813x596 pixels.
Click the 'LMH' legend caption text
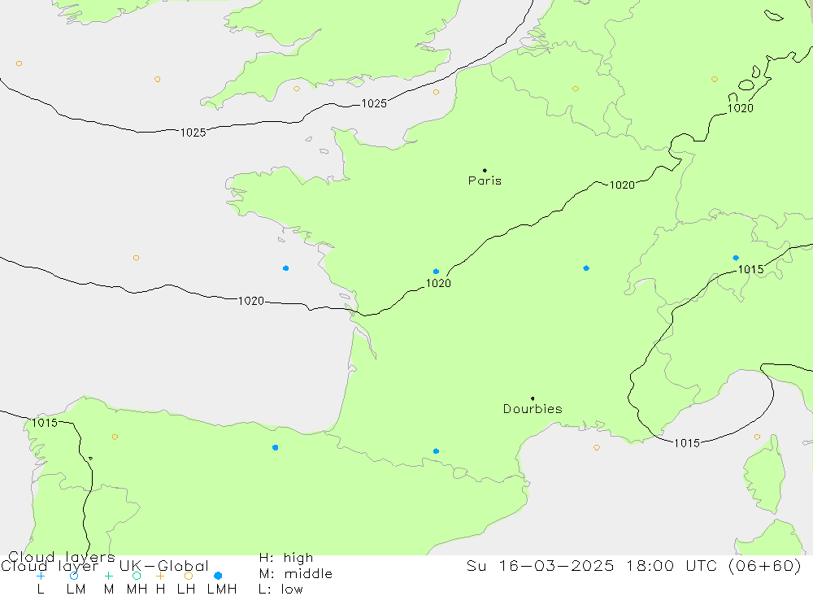pyautogui.click(x=222, y=589)
